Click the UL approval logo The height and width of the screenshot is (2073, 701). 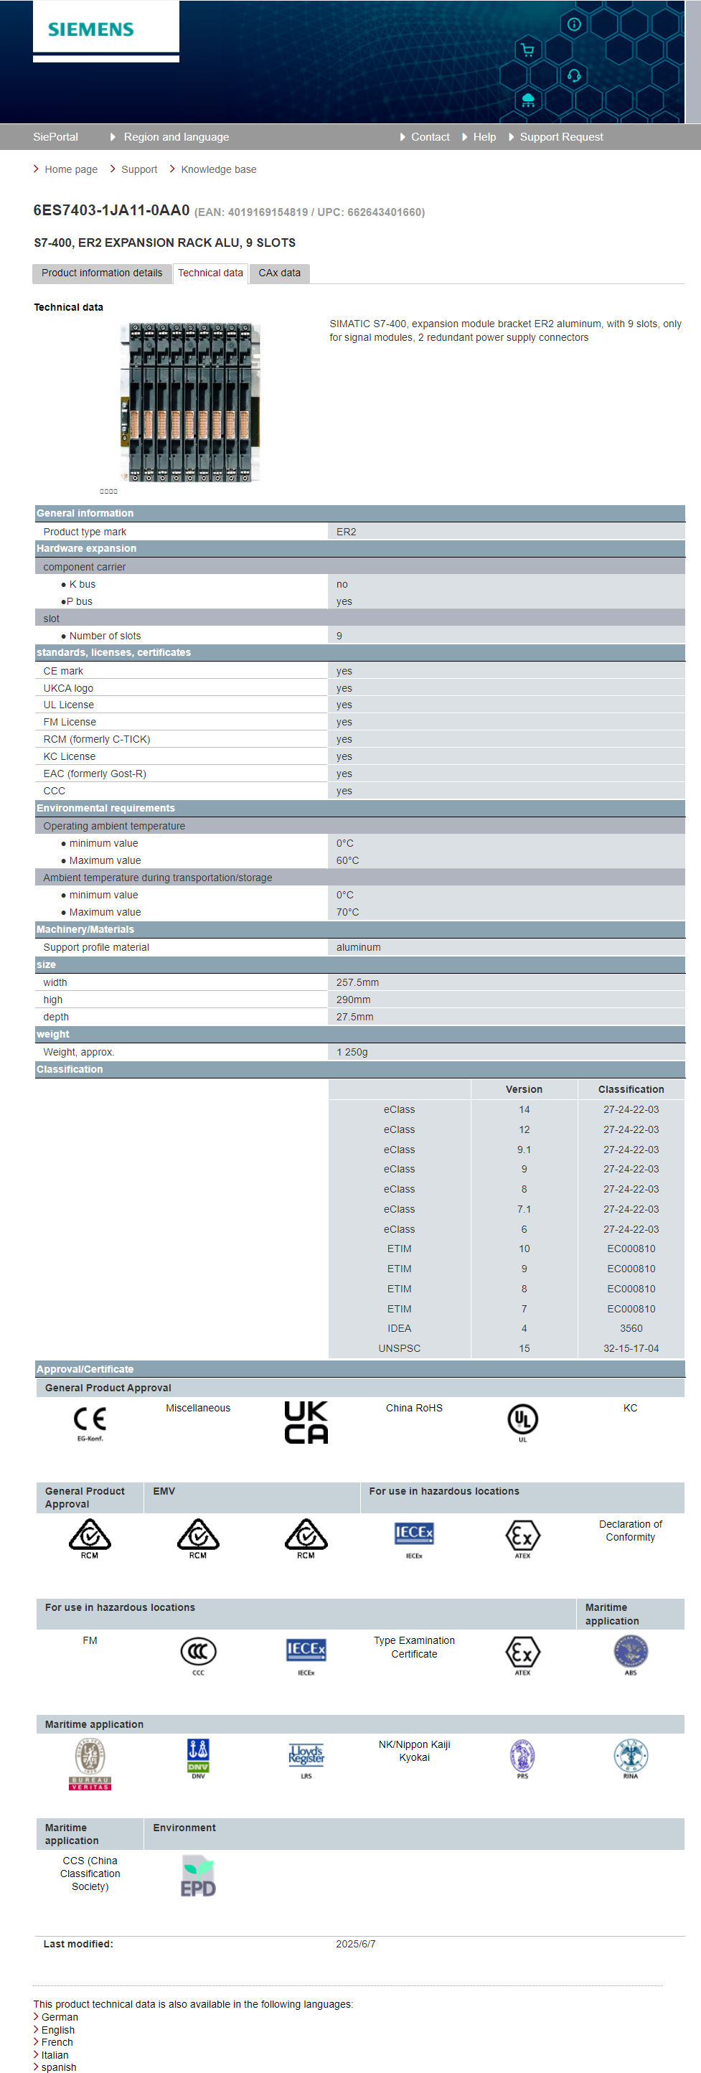point(522,1421)
